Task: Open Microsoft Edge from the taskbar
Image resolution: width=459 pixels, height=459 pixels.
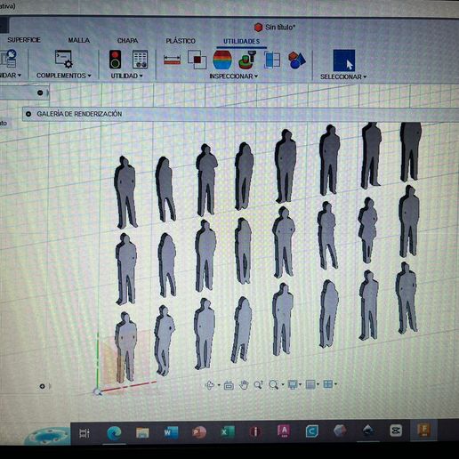Action: tap(114, 432)
